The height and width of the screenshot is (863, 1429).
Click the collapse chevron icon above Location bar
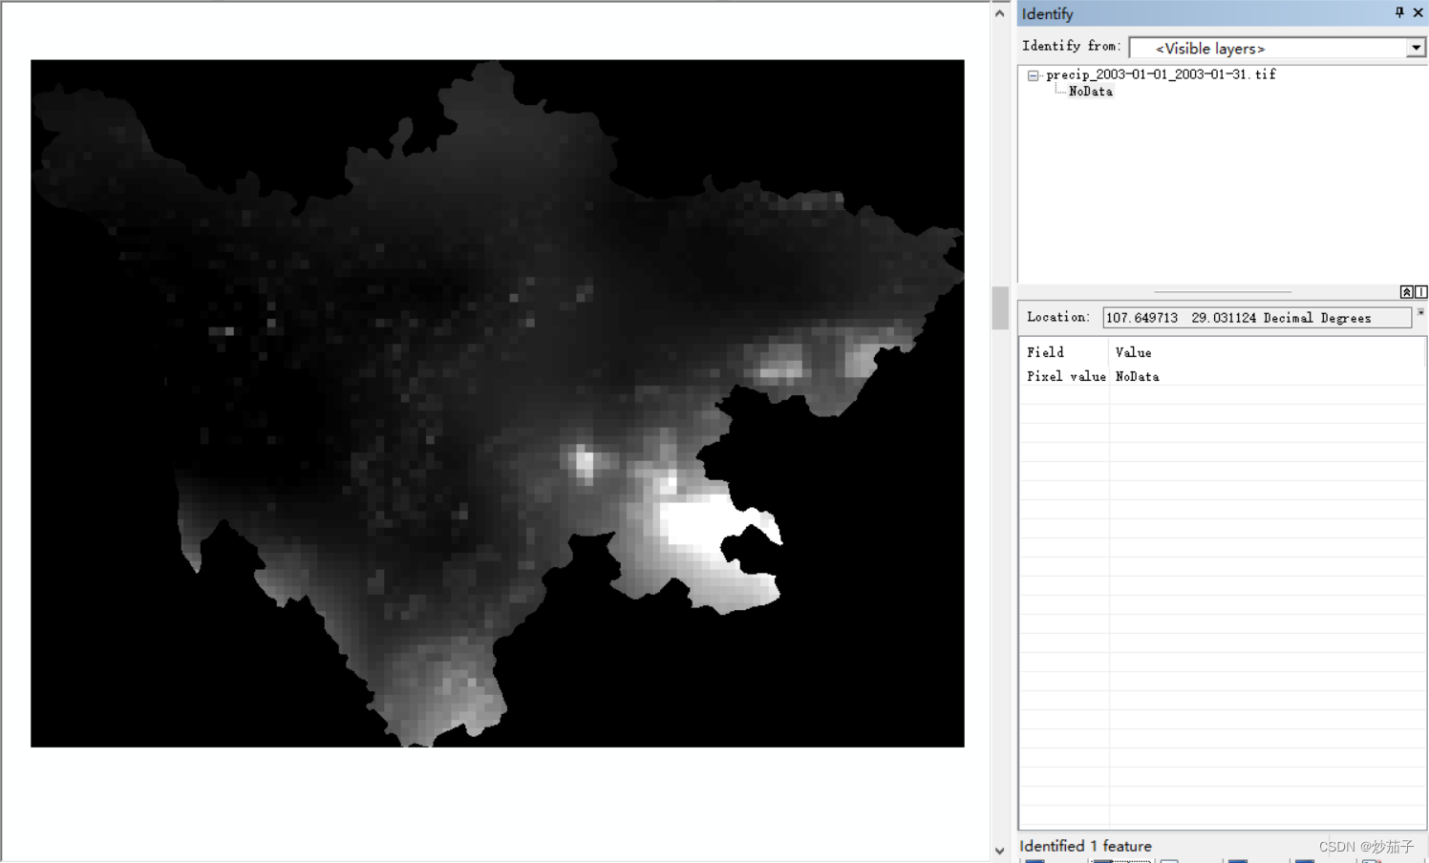point(1407,291)
